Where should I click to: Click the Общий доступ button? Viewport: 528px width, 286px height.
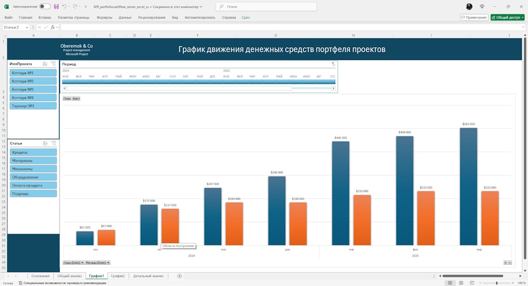(x=507, y=18)
